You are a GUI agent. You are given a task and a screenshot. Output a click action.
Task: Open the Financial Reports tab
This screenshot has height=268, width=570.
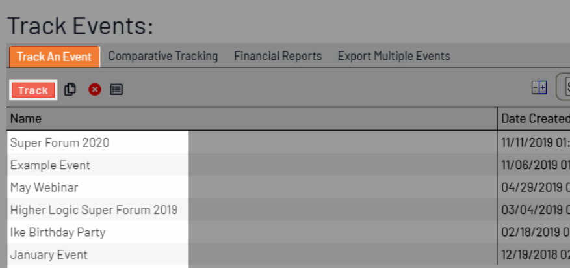[x=278, y=56]
